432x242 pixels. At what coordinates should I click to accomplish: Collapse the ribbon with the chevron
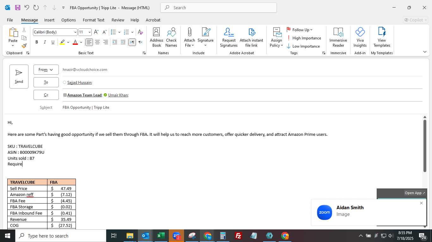coord(425,52)
